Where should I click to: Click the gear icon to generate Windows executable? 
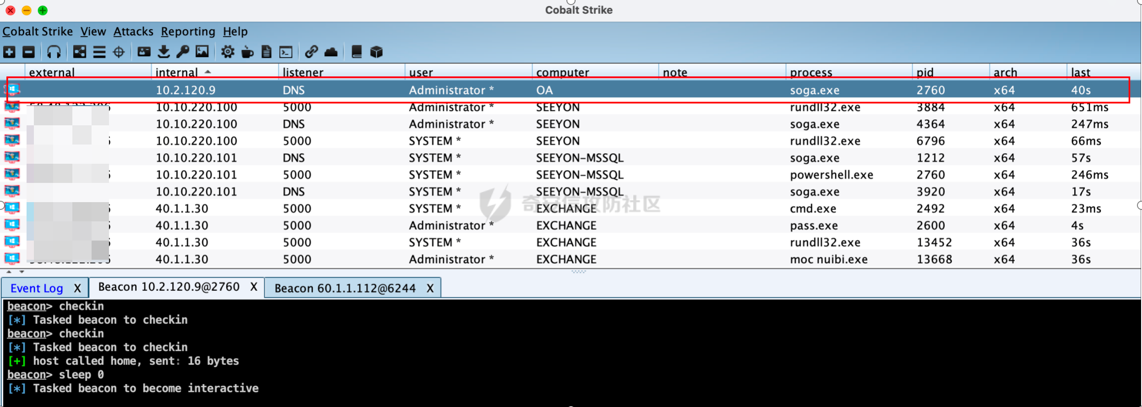(228, 52)
